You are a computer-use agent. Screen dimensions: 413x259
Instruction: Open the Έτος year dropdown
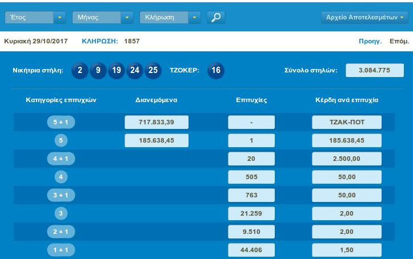click(35, 17)
